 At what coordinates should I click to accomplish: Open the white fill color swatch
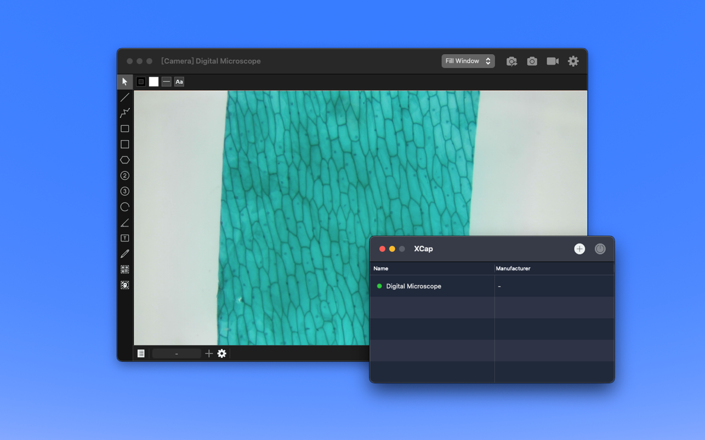tap(153, 82)
